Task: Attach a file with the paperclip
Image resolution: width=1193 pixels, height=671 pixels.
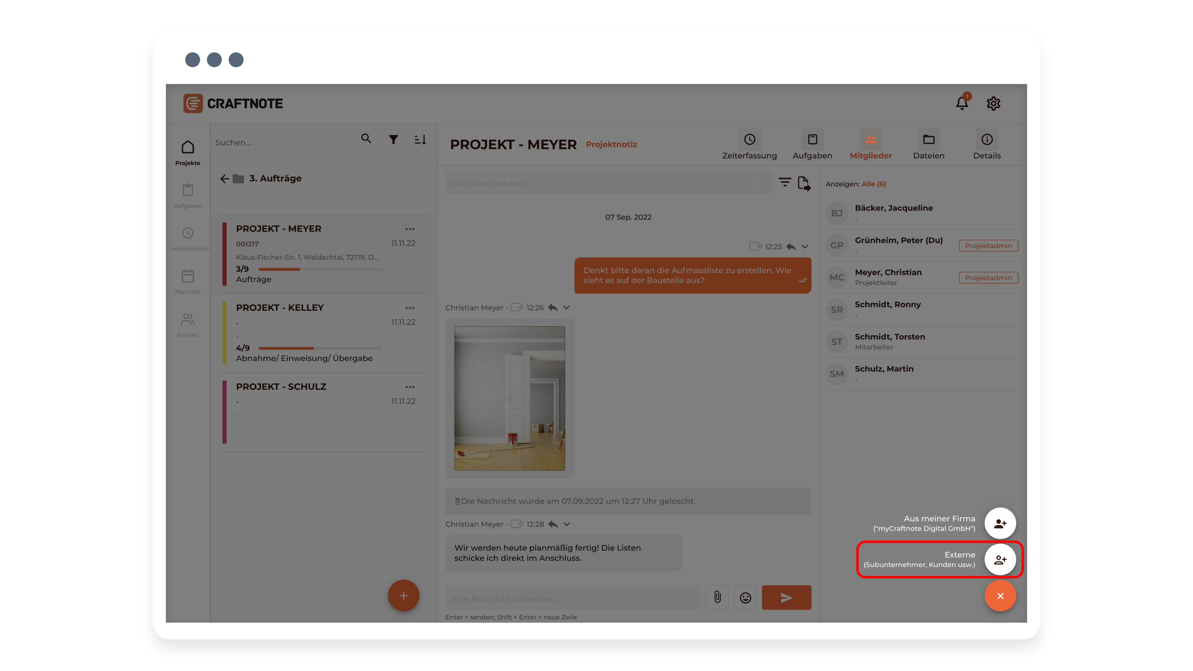Action: pyautogui.click(x=717, y=597)
